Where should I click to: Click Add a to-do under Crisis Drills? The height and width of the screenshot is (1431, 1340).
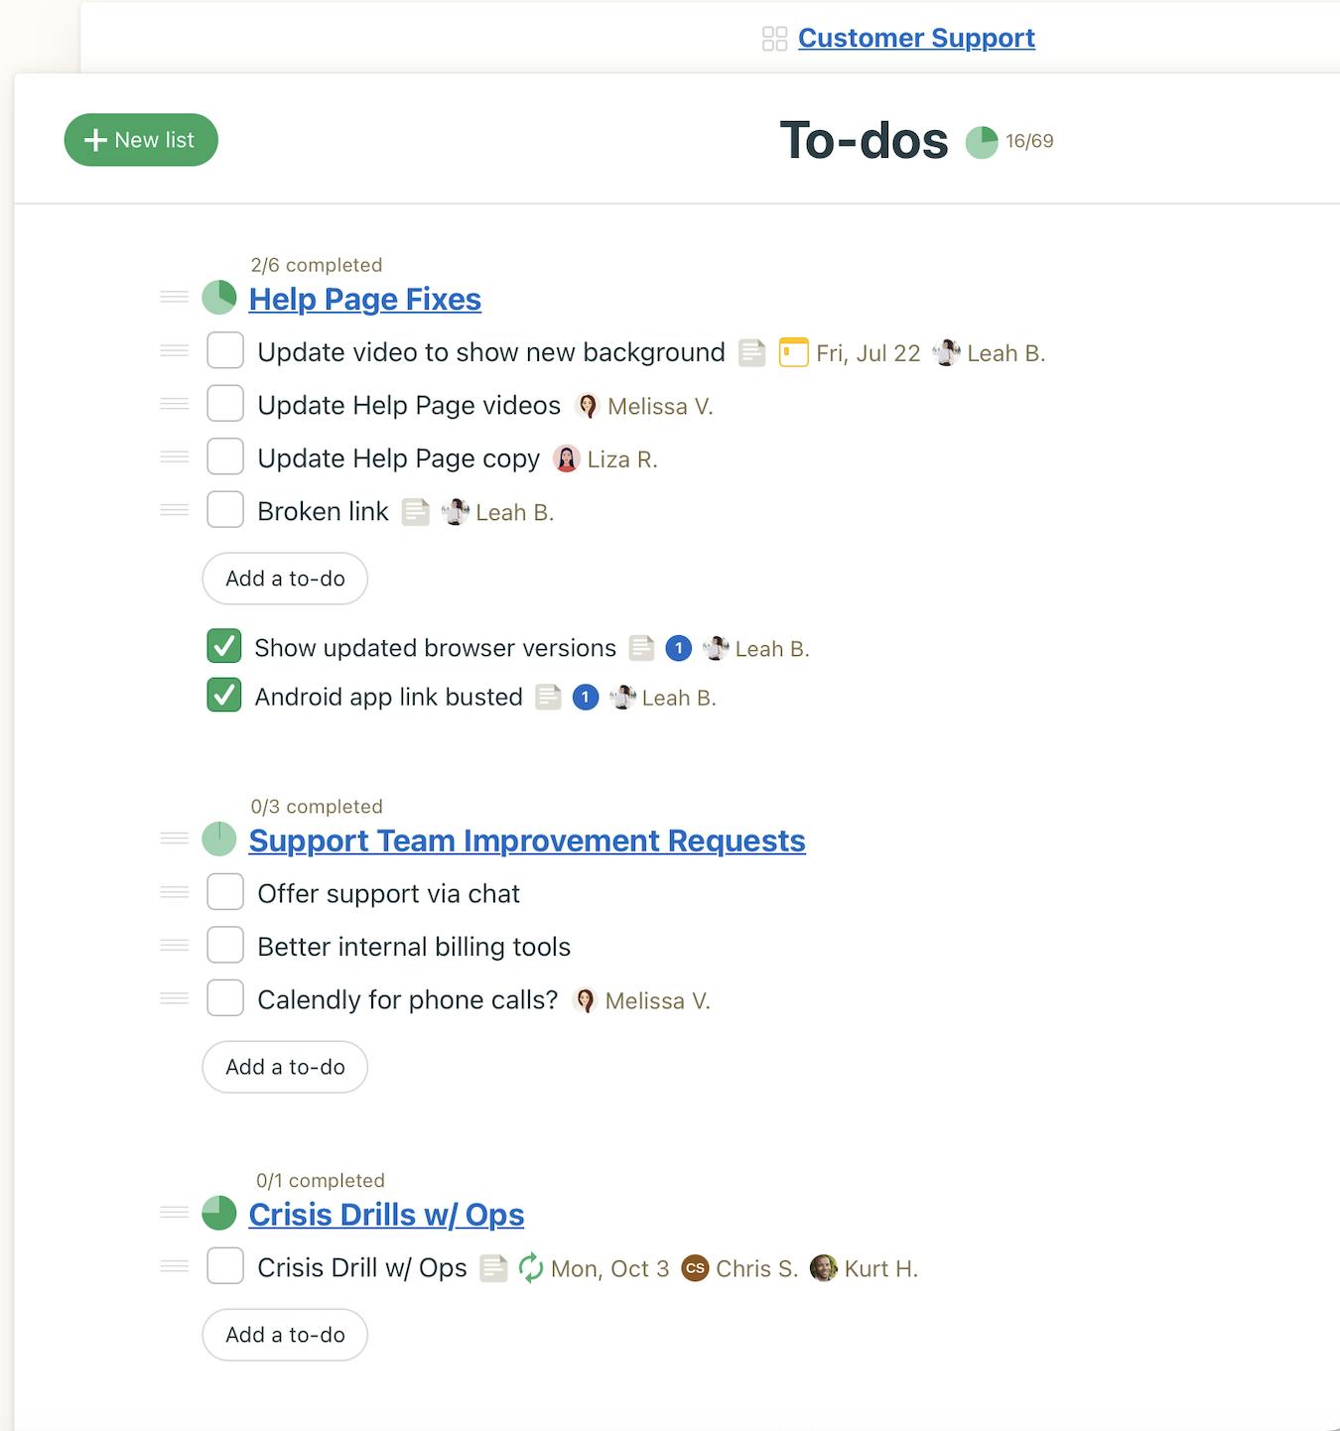point(284,1335)
